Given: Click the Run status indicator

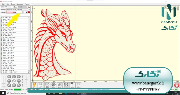Looking at the screenshot, I should [176, 90].
